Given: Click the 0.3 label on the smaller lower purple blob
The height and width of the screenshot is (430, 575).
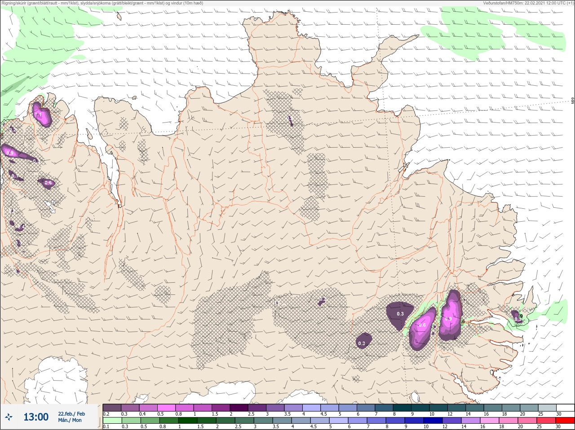Looking at the screenshot, I should point(362,343).
